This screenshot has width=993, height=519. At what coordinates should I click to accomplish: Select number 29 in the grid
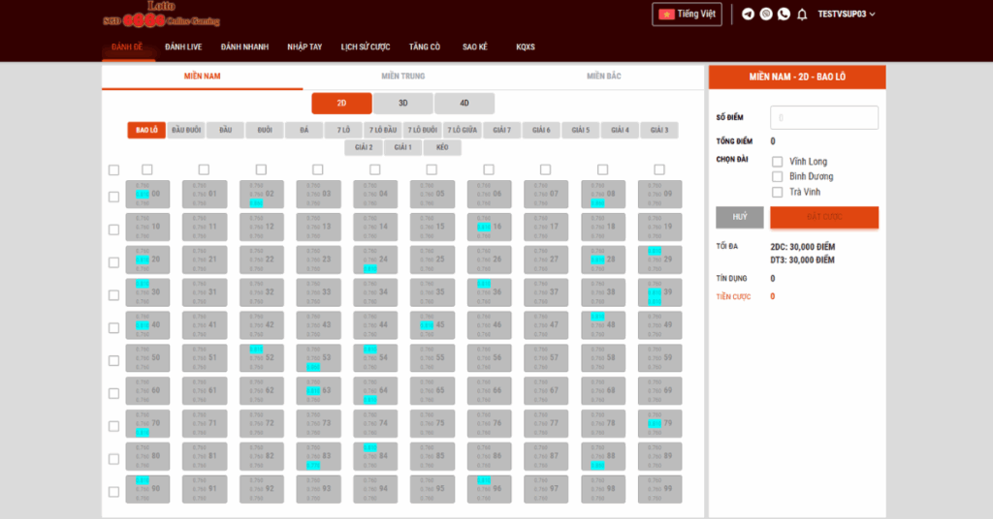coord(659,259)
